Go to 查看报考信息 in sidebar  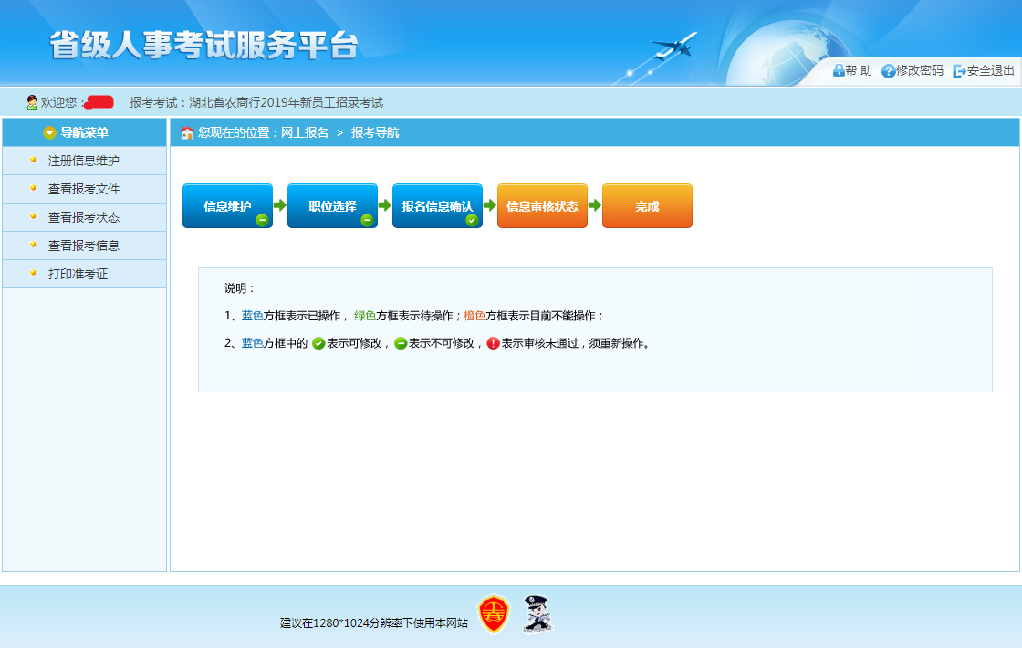click(84, 246)
